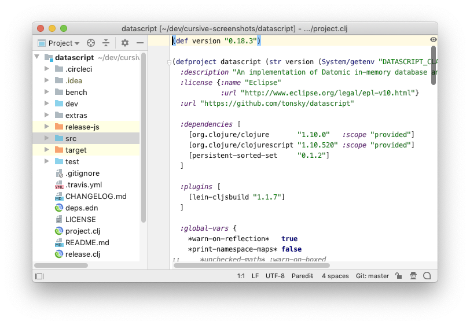Toggle the Paredit editing mode
The width and height of the screenshot is (470, 325).
click(302, 276)
